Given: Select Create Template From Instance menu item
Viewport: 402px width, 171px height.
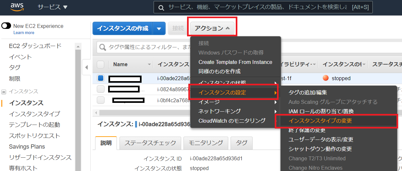Looking at the screenshot, I should [x=235, y=62].
